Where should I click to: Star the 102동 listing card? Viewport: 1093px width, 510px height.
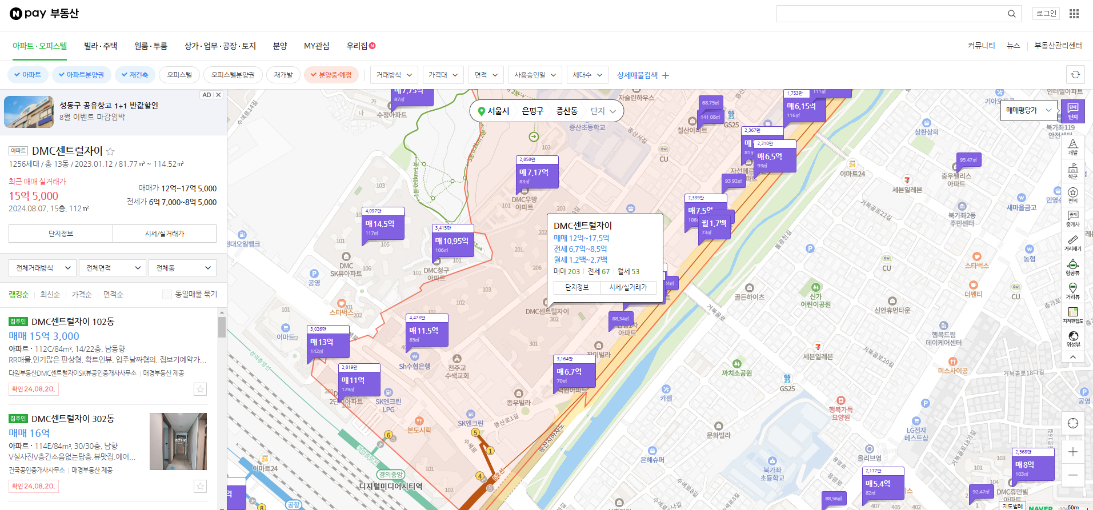tap(200, 389)
